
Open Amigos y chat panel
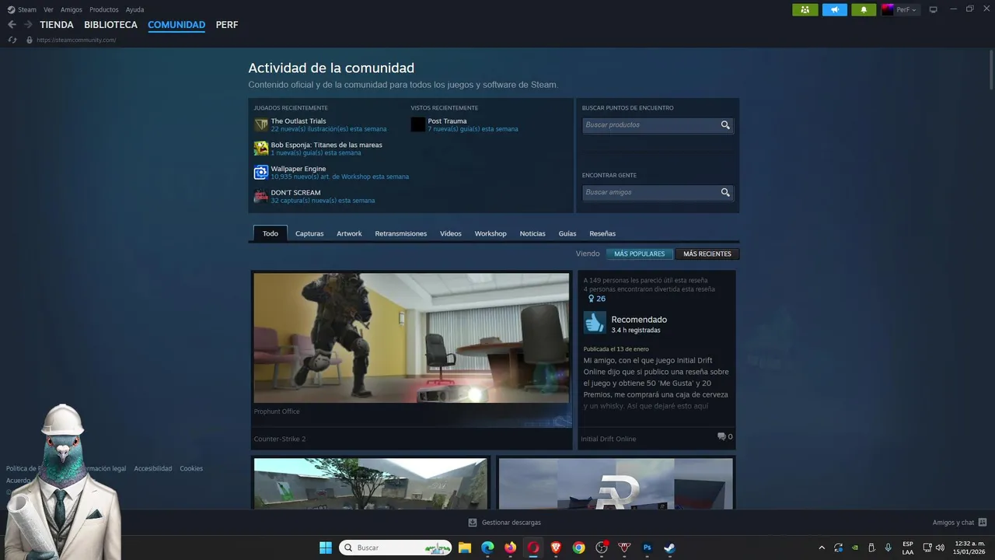tap(960, 523)
